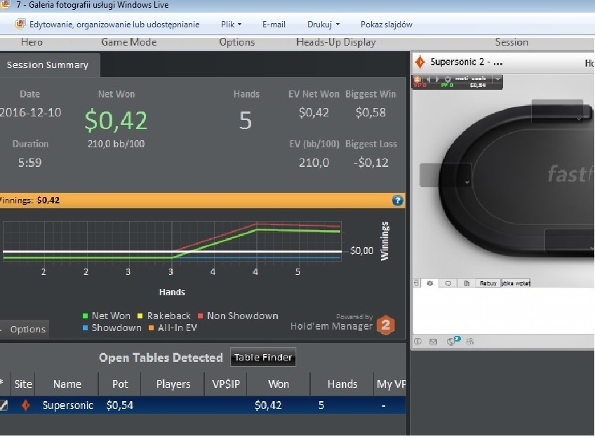Select the Session Summary tab
The image size is (595, 439).
(x=49, y=65)
